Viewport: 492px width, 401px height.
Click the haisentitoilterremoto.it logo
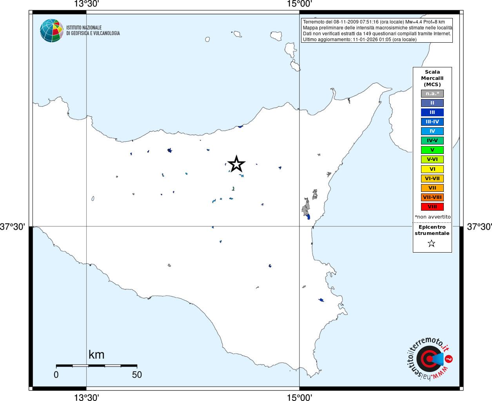(x=430, y=359)
